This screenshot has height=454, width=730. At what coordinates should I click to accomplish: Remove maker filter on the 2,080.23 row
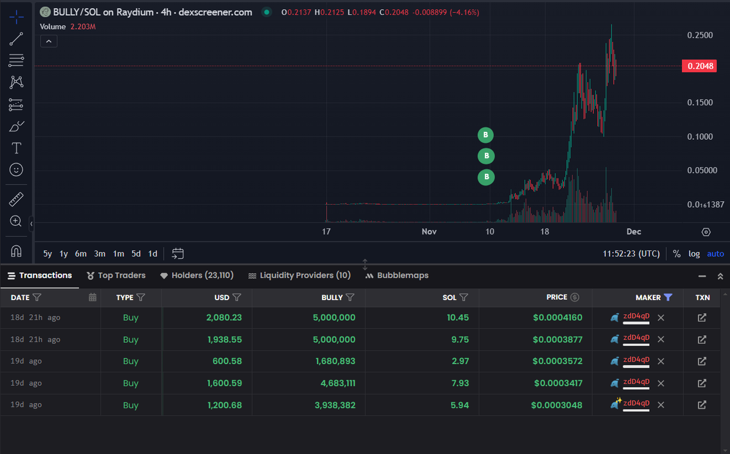click(x=661, y=317)
